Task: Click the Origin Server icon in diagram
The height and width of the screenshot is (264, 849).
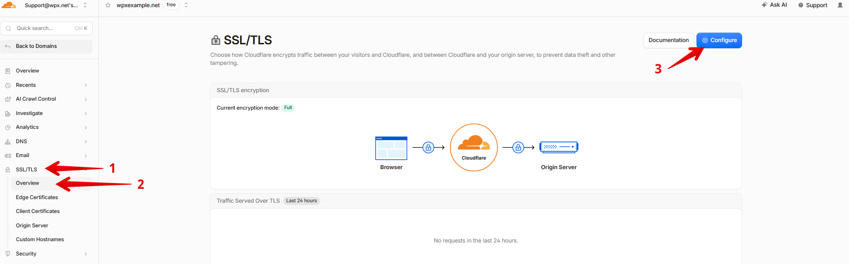Action: click(x=559, y=147)
